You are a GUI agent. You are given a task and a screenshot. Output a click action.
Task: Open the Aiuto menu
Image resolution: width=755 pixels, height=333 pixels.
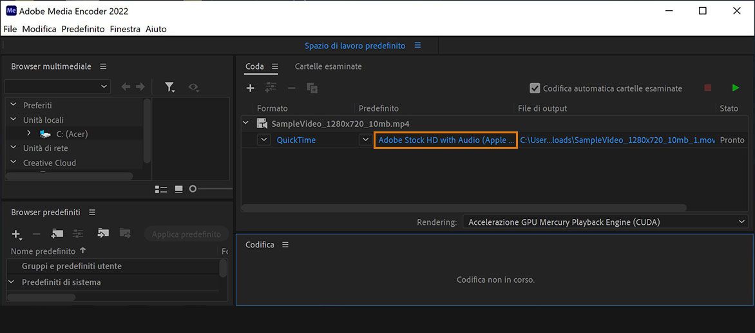(156, 29)
